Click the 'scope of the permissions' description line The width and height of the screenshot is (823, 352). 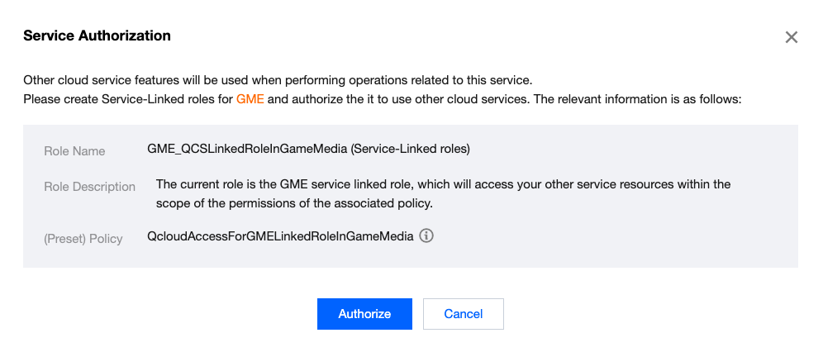coord(297,202)
